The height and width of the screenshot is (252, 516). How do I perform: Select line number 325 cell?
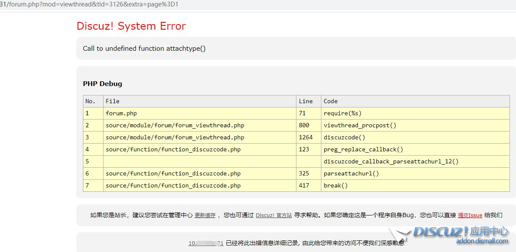click(x=308, y=174)
